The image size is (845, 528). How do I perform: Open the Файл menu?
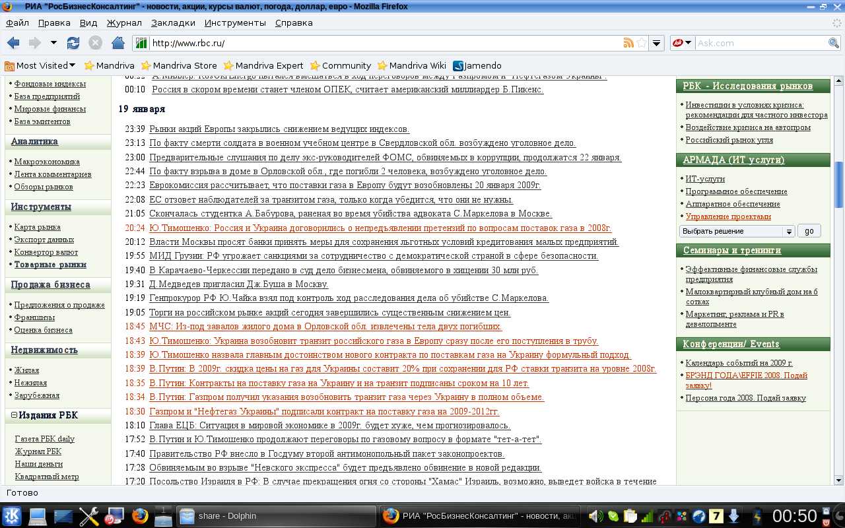pos(18,22)
